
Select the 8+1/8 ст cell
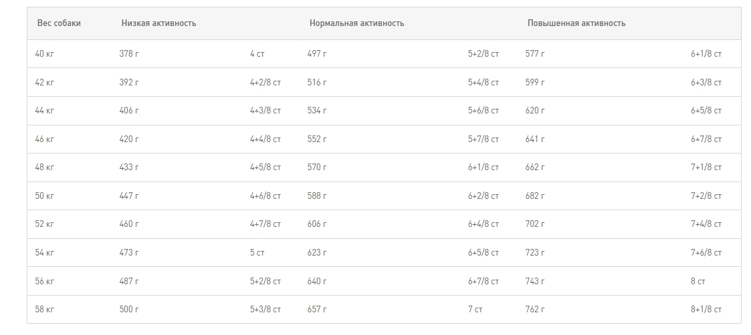pyautogui.click(x=706, y=310)
